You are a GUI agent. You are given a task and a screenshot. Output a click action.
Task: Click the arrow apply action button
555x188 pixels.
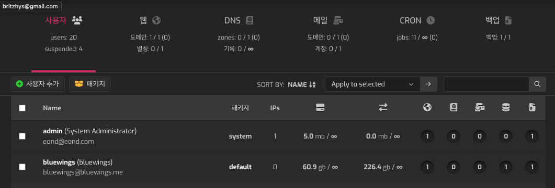428,84
